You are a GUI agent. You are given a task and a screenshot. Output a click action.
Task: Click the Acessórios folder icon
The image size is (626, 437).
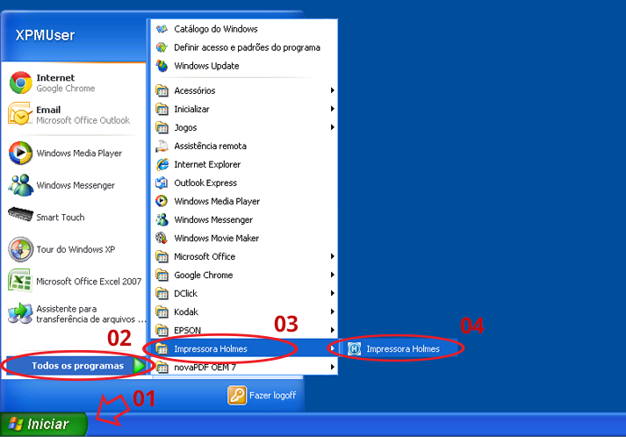[x=162, y=90]
